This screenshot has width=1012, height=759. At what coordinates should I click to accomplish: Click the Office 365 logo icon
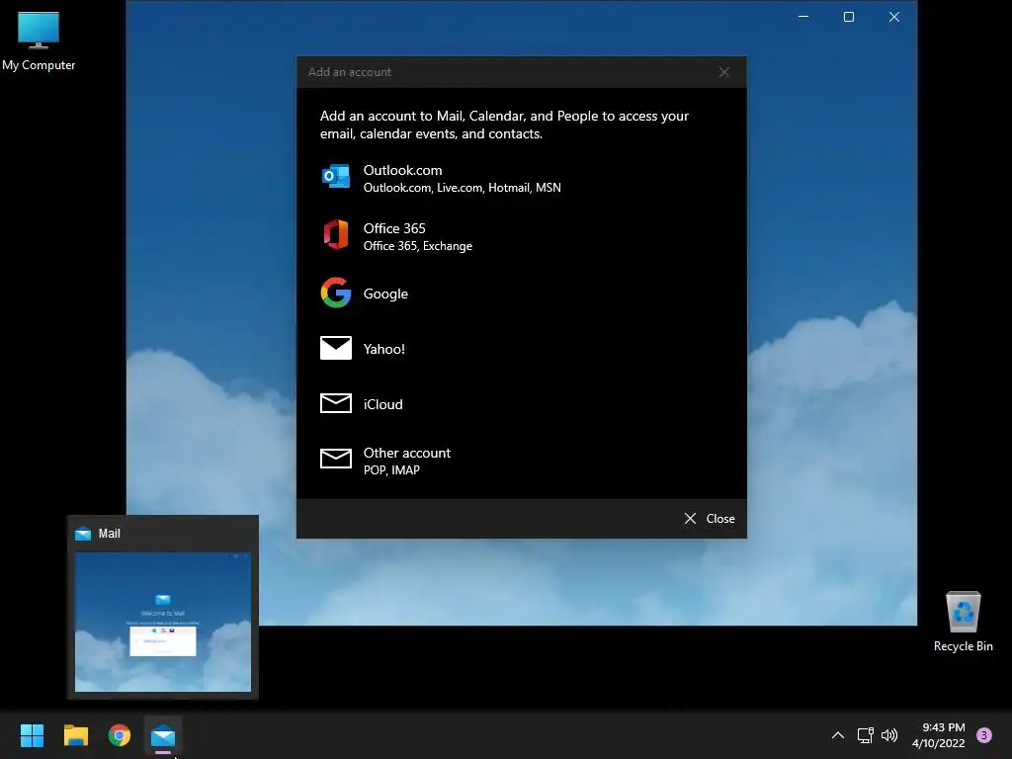336,234
